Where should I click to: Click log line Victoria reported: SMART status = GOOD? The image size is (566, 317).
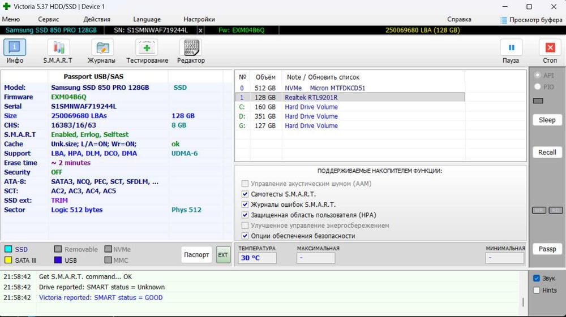click(101, 298)
